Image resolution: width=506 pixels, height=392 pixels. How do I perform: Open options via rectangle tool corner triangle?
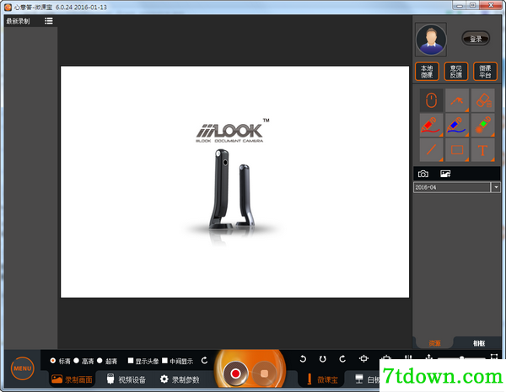[466, 159]
